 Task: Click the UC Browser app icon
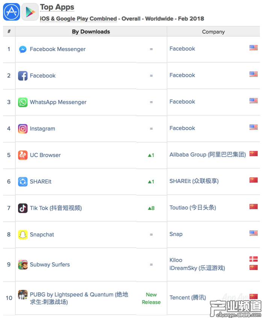coord(23,155)
